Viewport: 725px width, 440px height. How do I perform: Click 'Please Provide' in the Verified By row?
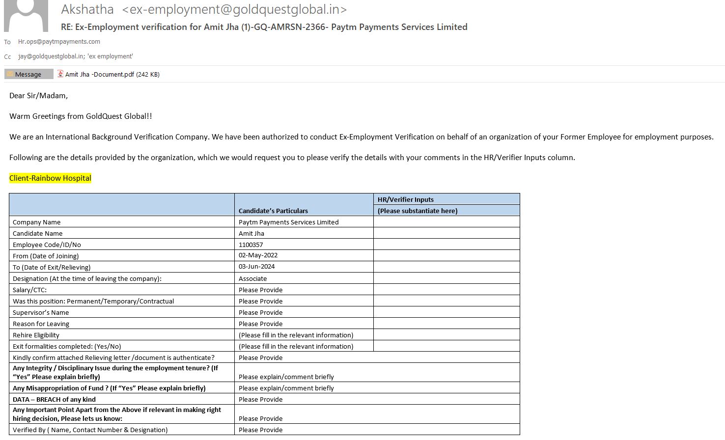(261, 430)
